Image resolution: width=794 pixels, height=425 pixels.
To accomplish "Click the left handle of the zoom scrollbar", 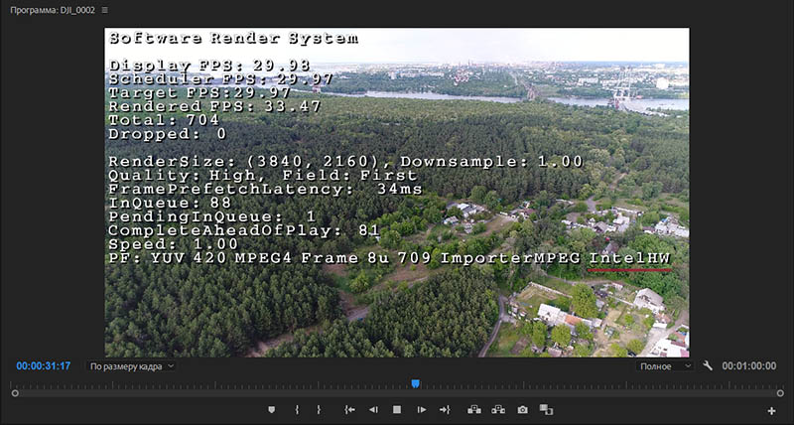I will pyautogui.click(x=15, y=393).
